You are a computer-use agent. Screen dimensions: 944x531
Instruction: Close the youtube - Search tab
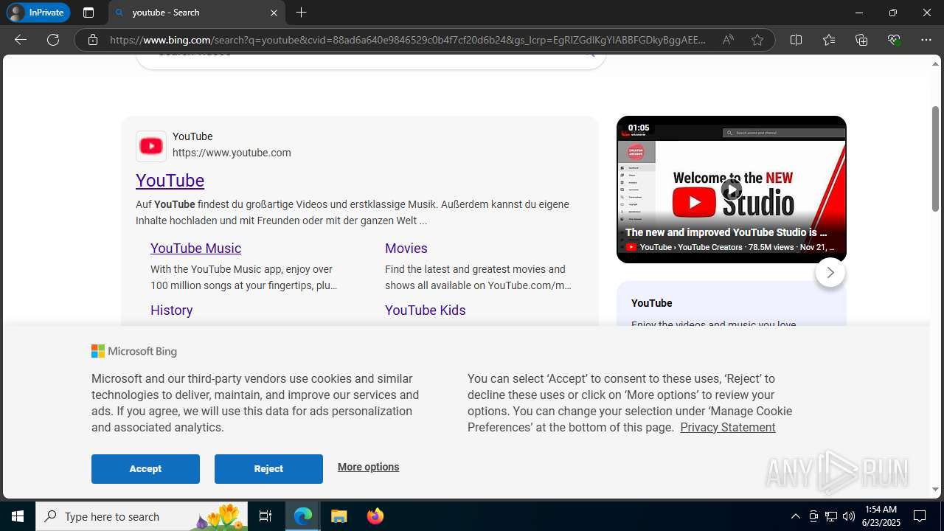click(274, 13)
